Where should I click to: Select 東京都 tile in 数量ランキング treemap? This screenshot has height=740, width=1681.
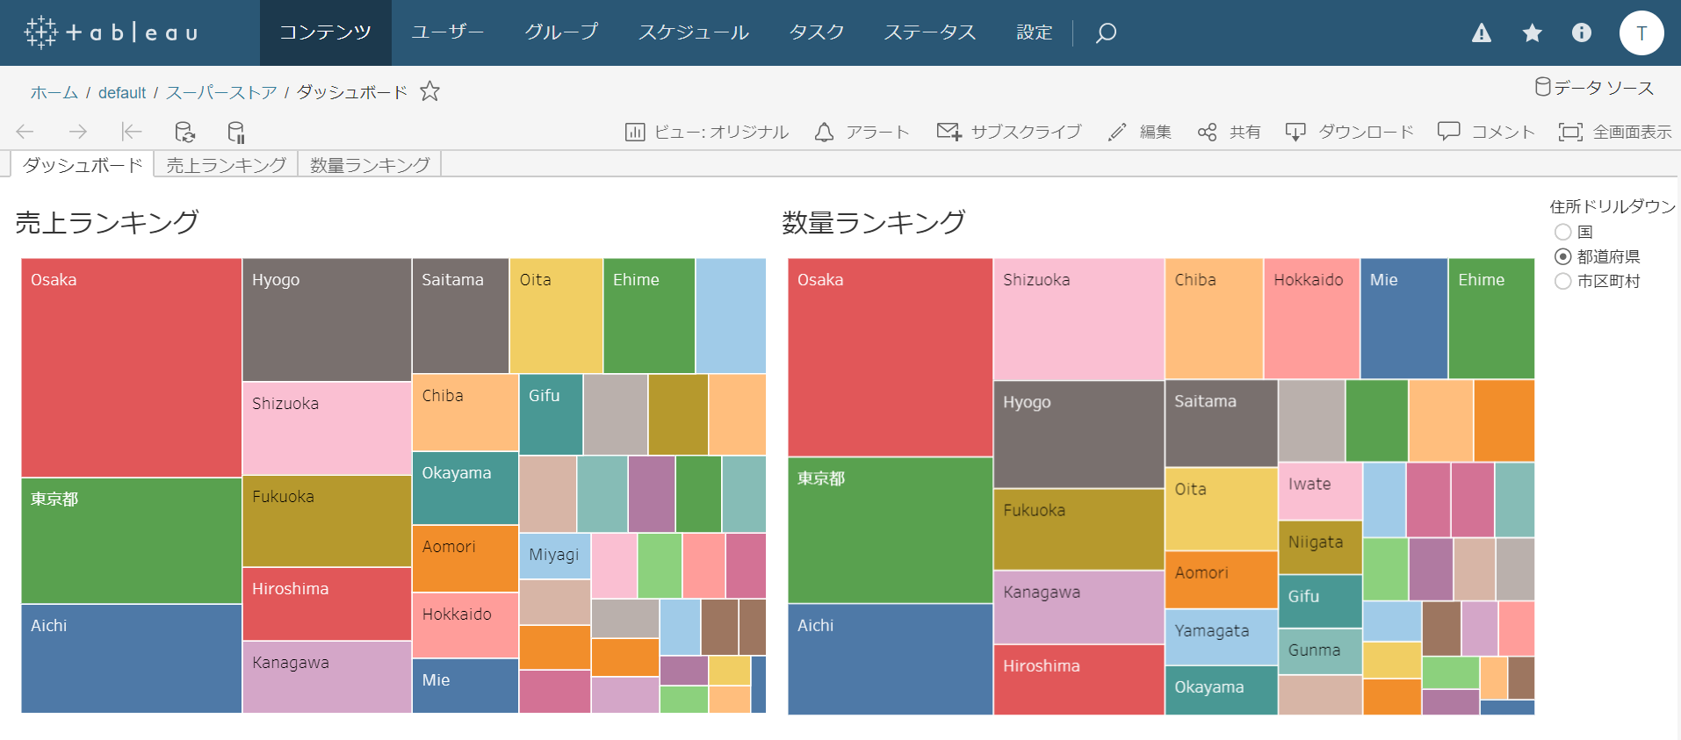(x=890, y=530)
